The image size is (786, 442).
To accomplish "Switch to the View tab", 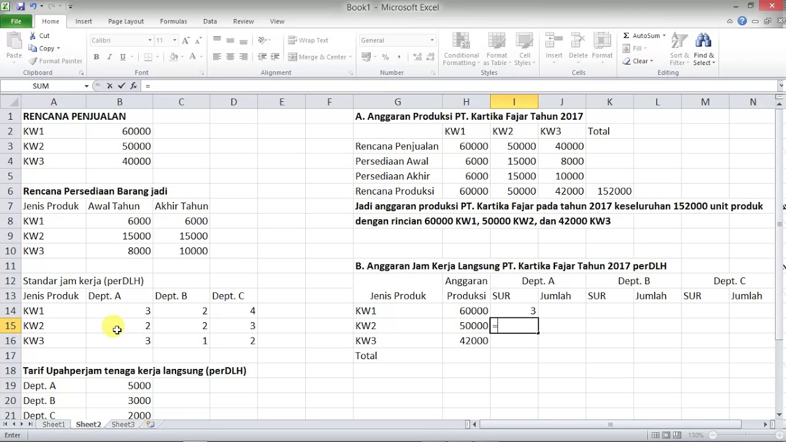I will click(x=277, y=21).
